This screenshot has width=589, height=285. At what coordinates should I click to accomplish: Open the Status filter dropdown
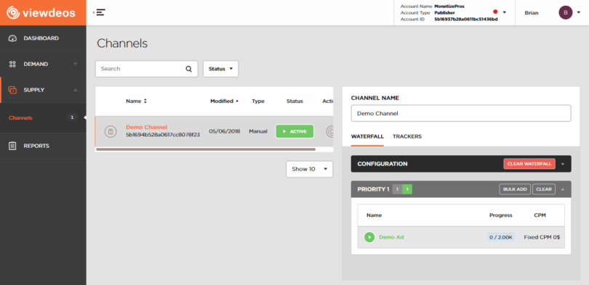coord(221,69)
